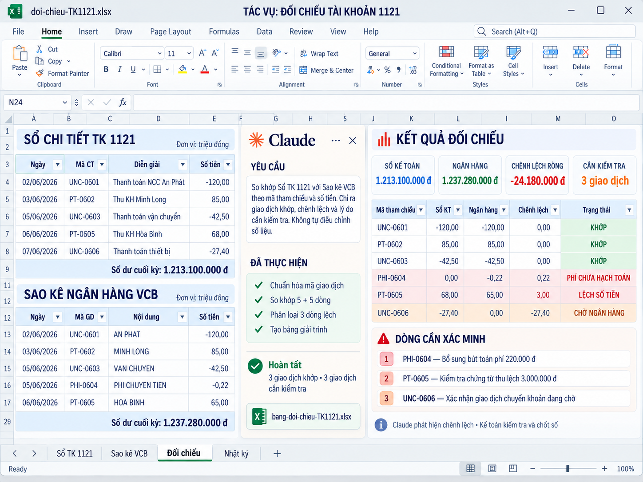Image resolution: width=643 pixels, height=482 pixels.
Task: Click the Insert Function fx icon
Action: click(x=123, y=103)
